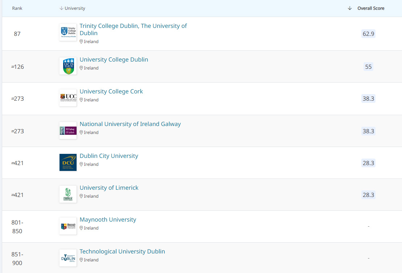Viewport: 402px width, 273px height.
Task: Click the DCU logo thumbnail
Action: pos(68,162)
